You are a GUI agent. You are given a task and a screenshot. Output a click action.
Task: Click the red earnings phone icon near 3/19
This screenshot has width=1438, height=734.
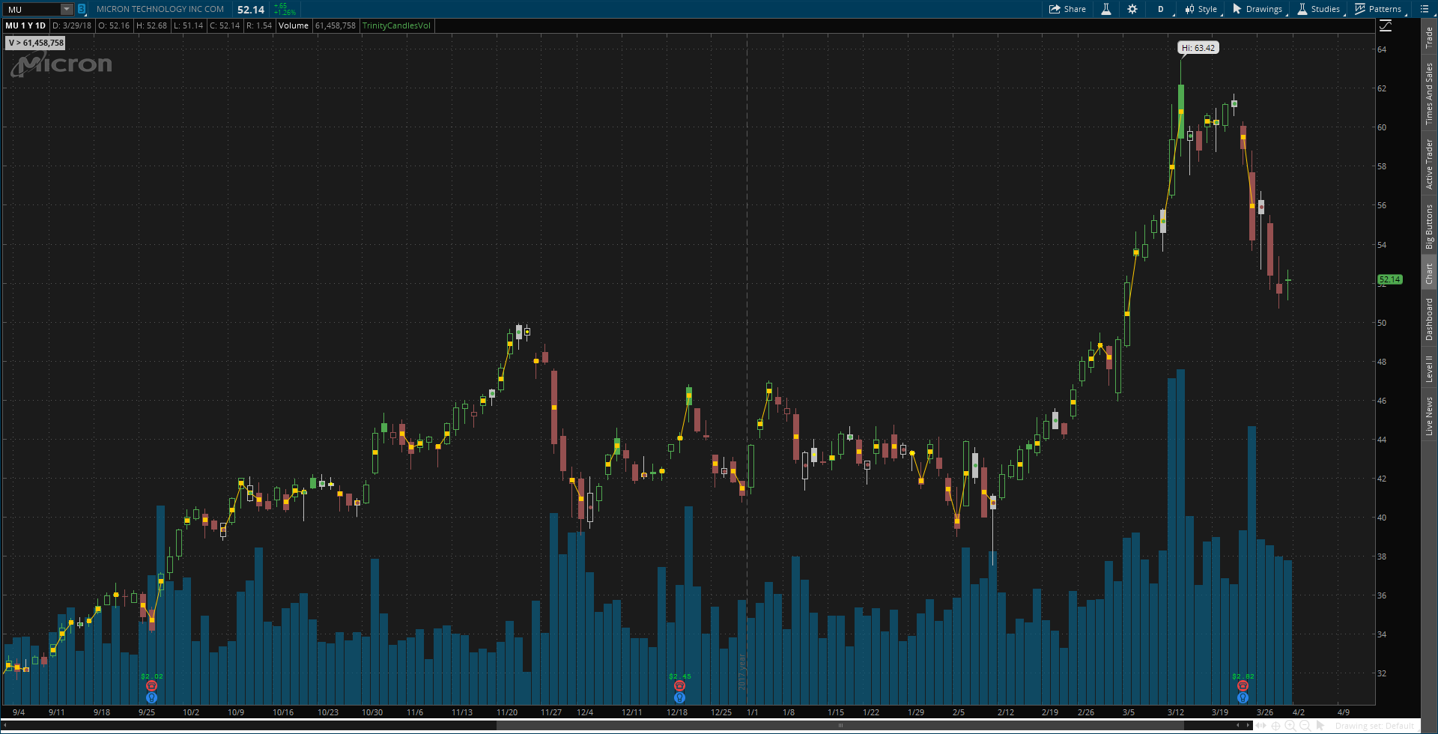point(1243,685)
